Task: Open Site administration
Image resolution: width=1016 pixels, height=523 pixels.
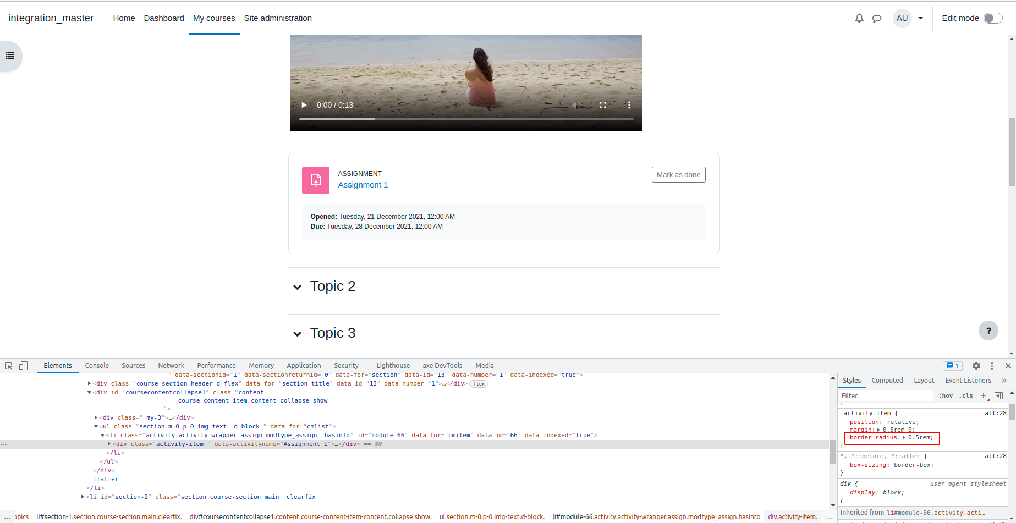Action: (x=278, y=18)
